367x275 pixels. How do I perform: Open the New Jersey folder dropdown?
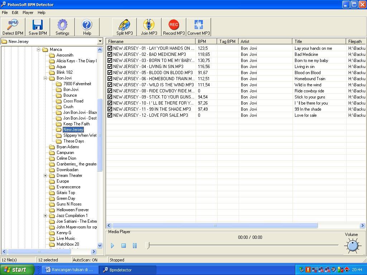pyautogui.click(x=100, y=42)
